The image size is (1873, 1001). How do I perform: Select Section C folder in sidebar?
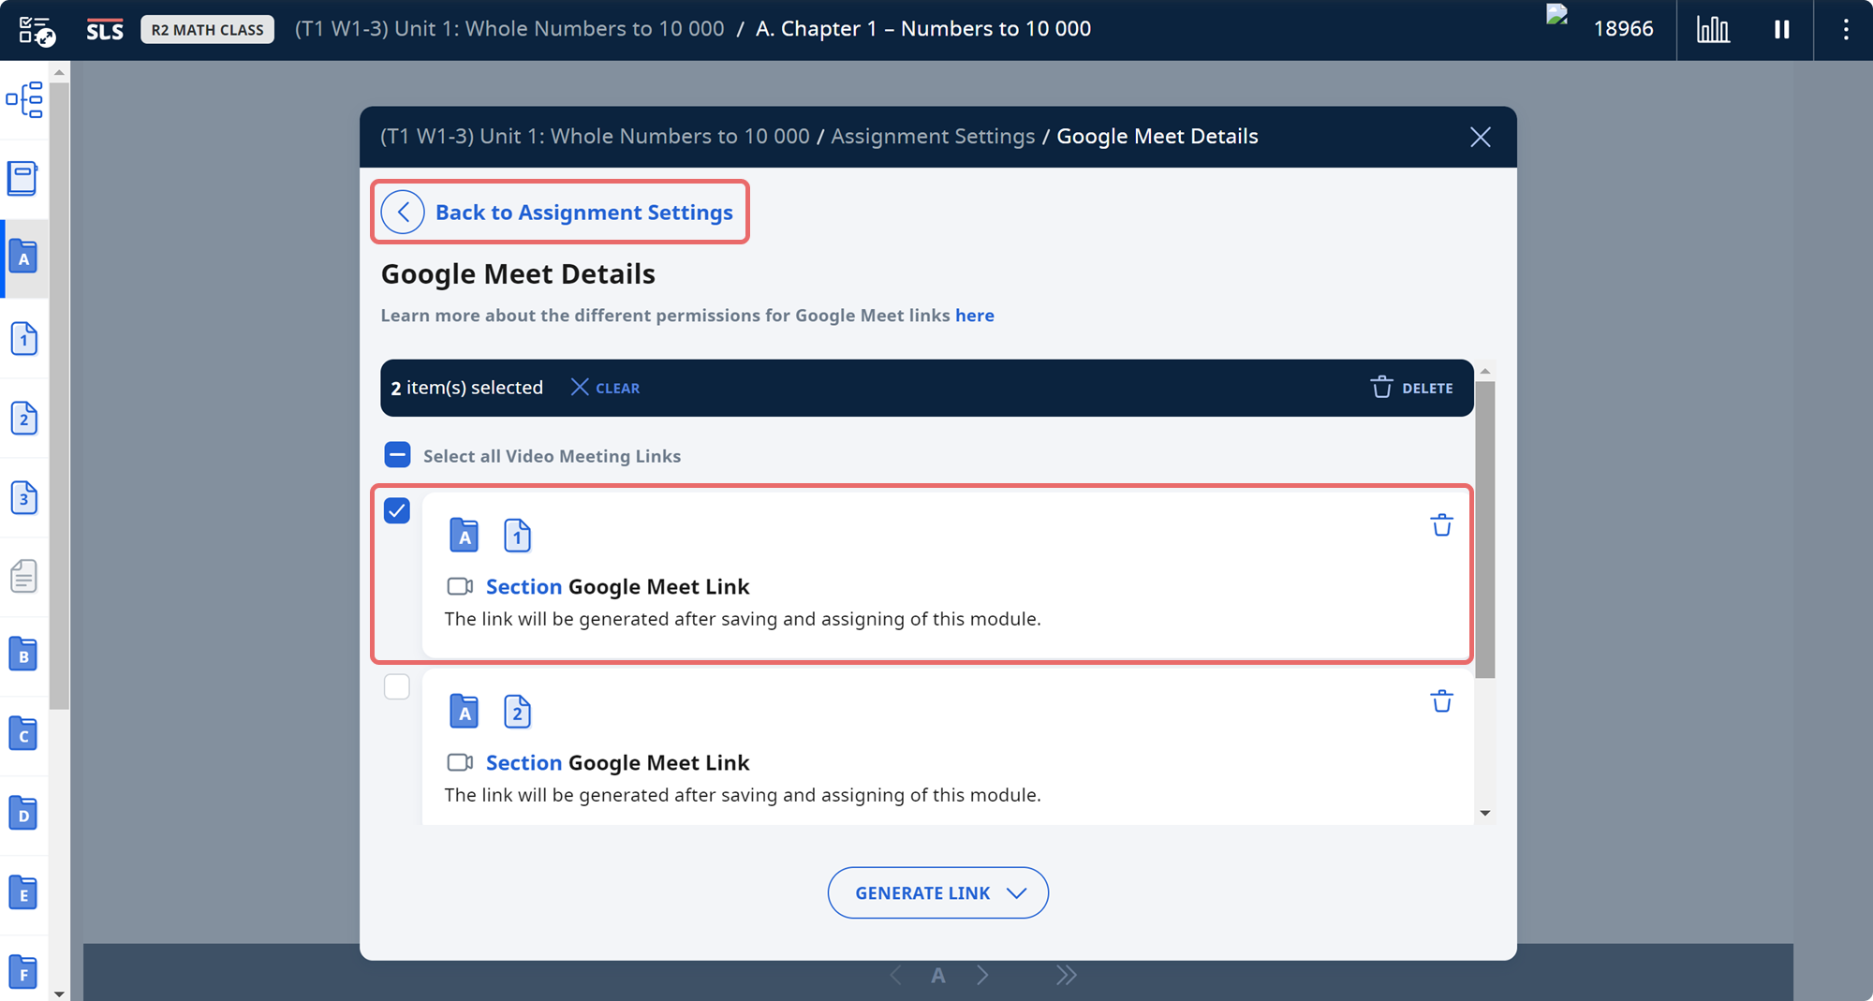(x=23, y=734)
